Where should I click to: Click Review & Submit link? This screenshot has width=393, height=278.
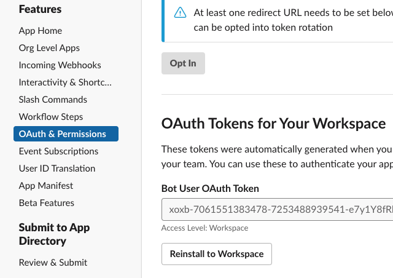(53, 263)
